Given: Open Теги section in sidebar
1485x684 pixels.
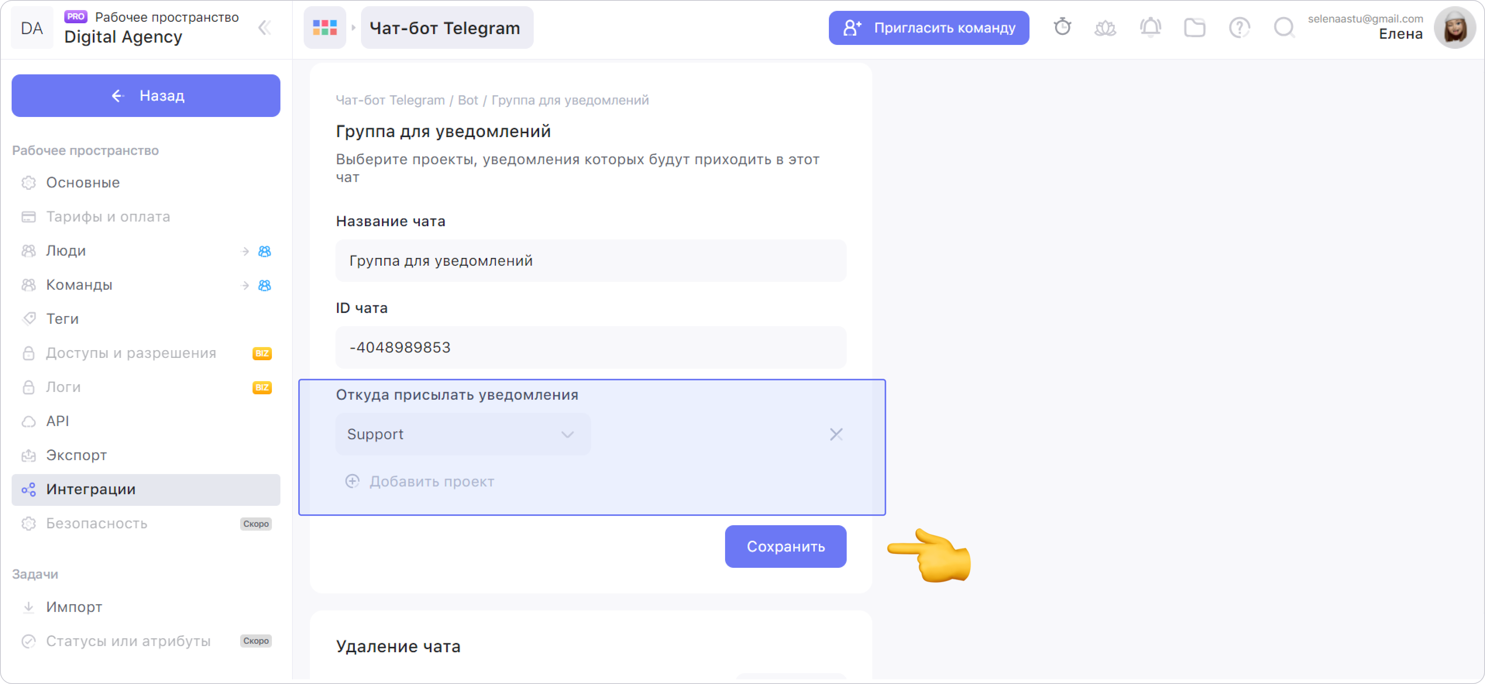Looking at the screenshot, I should click(x=146, y=319).
